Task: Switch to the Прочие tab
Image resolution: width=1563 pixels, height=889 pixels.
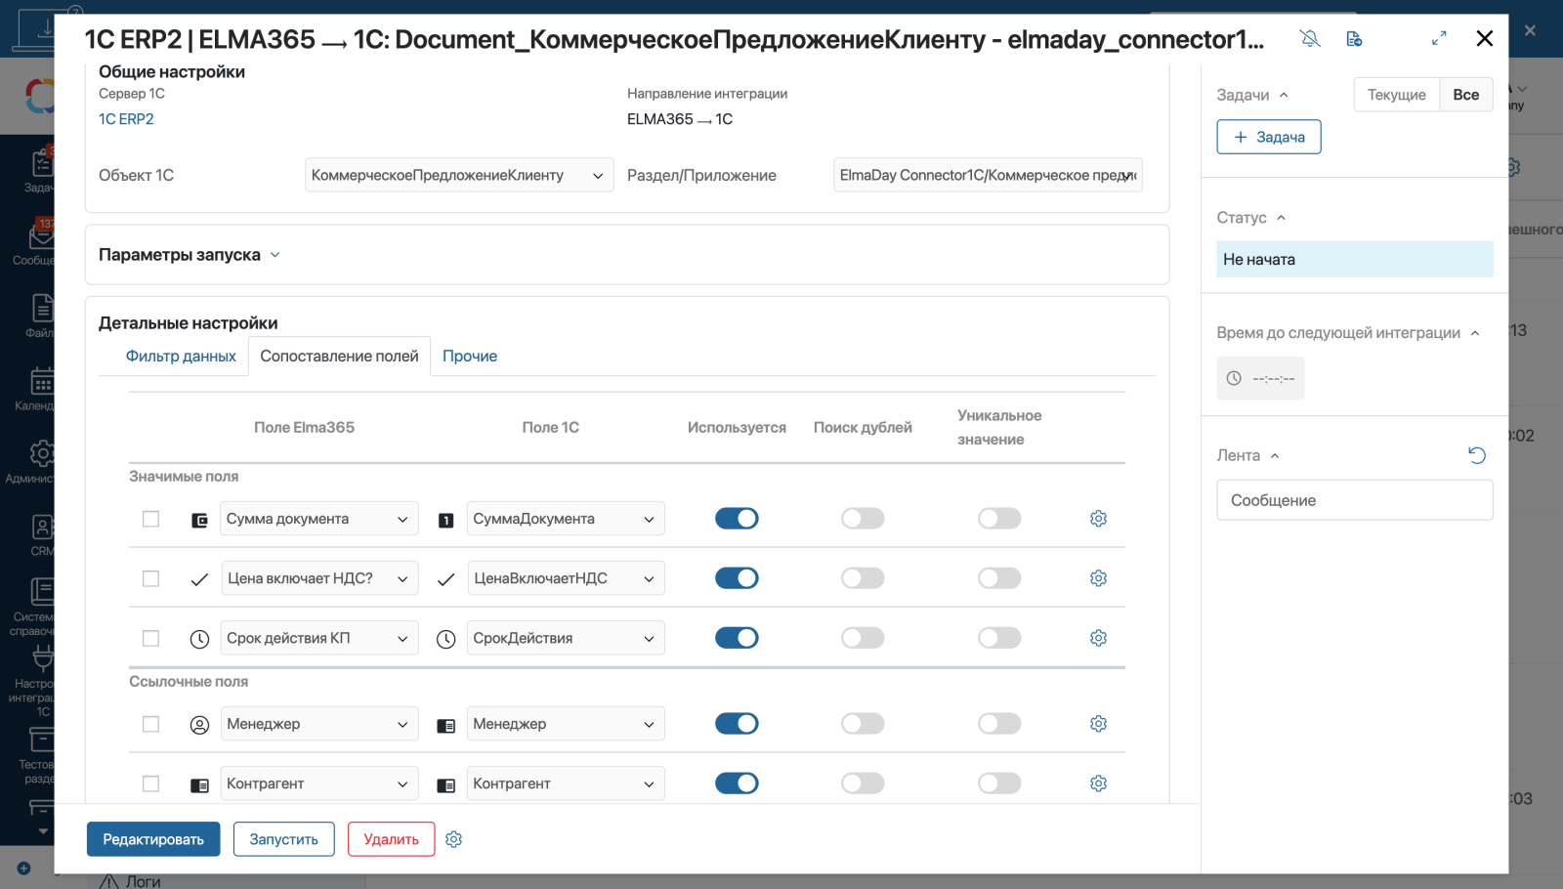Action: coord(470,357)
